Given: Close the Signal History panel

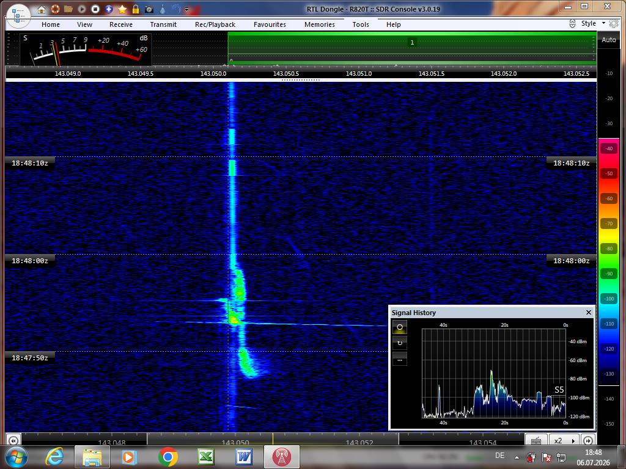Looking at the screenshot, I should click(589, 312).
